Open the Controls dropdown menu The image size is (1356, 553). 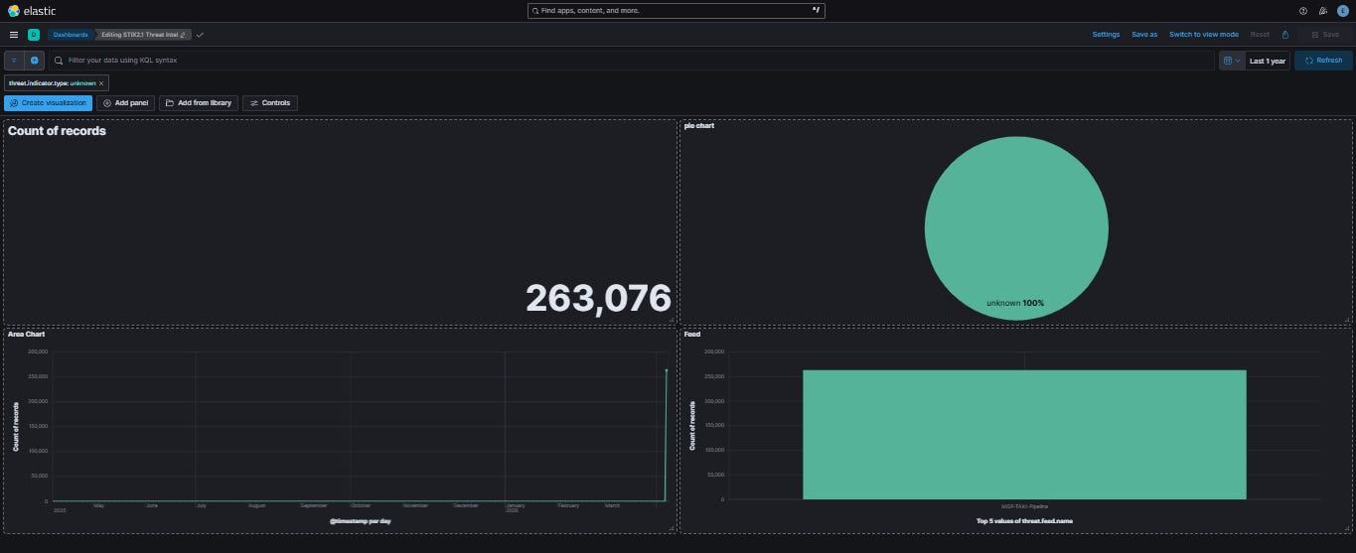point(269,103)
